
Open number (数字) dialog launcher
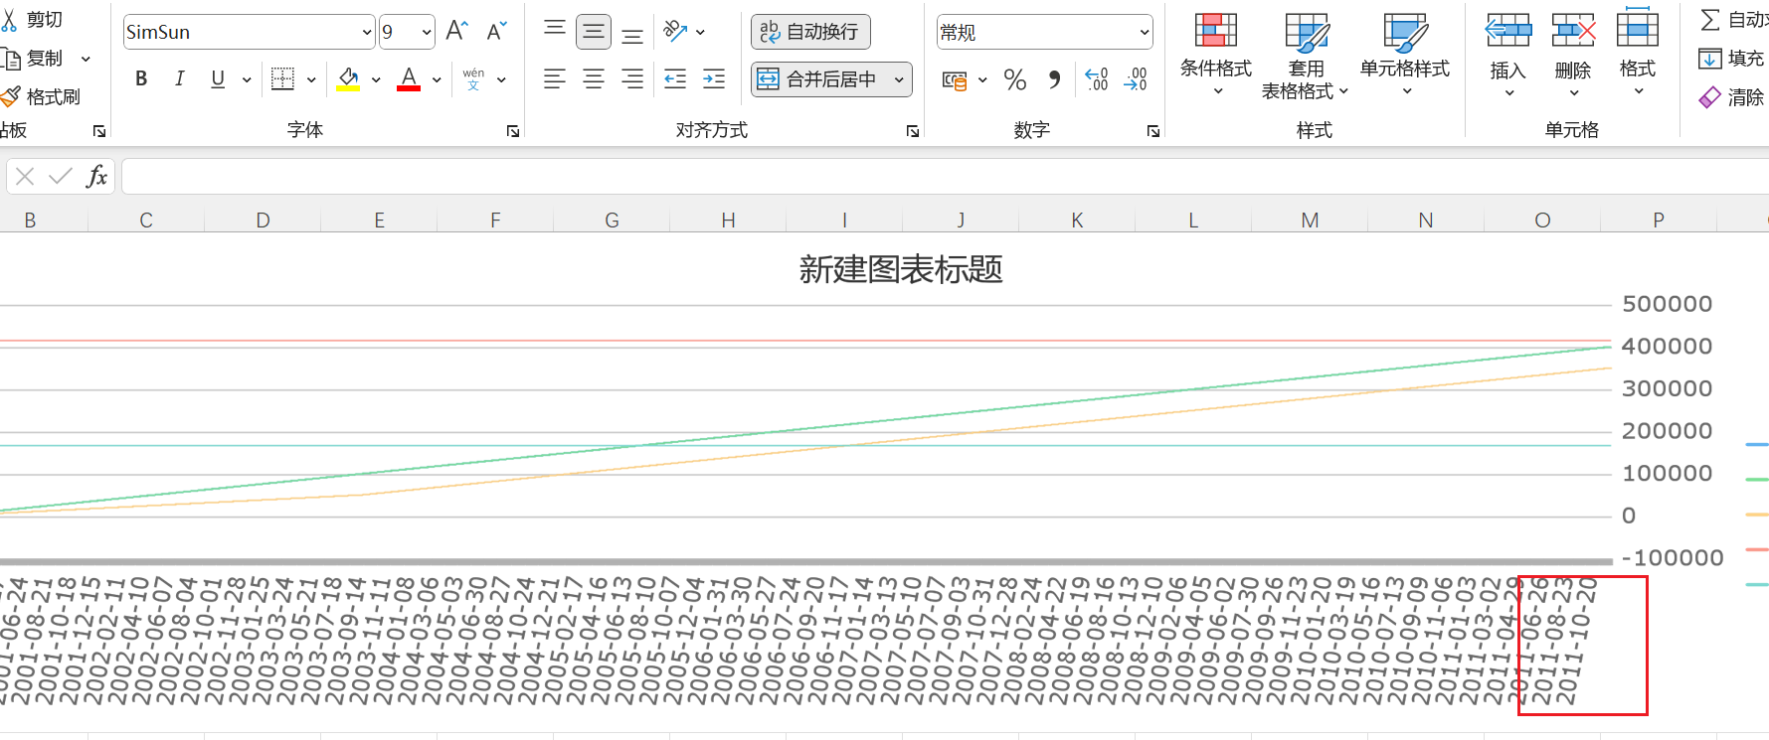[1153, 131]
